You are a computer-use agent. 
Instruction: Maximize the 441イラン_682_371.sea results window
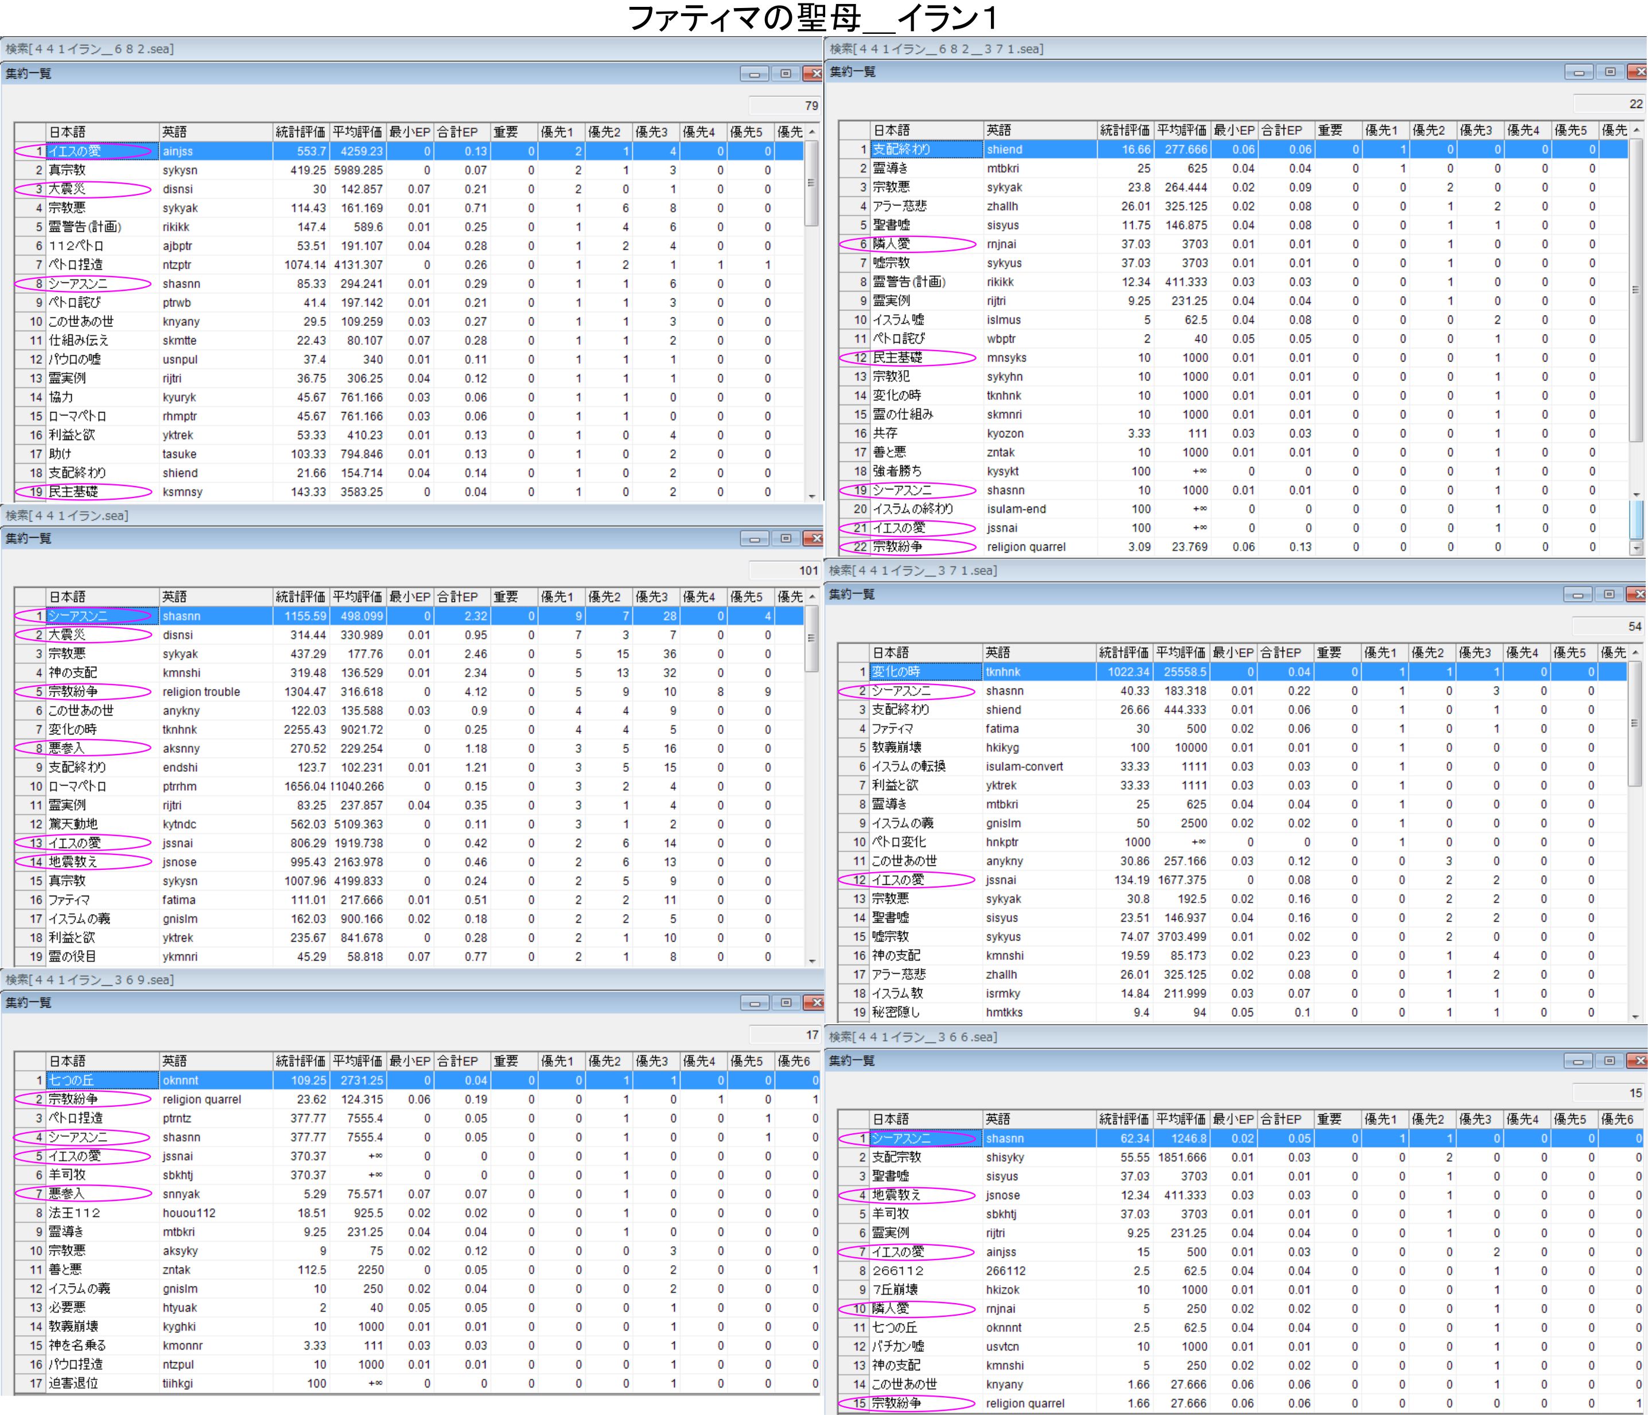click(1609, 72)
